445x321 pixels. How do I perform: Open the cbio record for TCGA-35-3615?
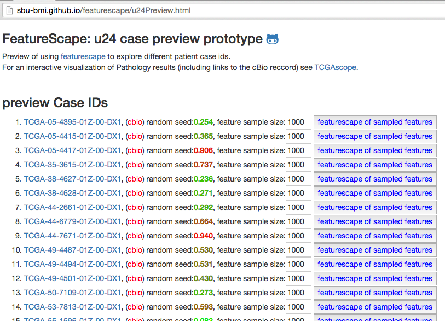click(x=135, y=165)
